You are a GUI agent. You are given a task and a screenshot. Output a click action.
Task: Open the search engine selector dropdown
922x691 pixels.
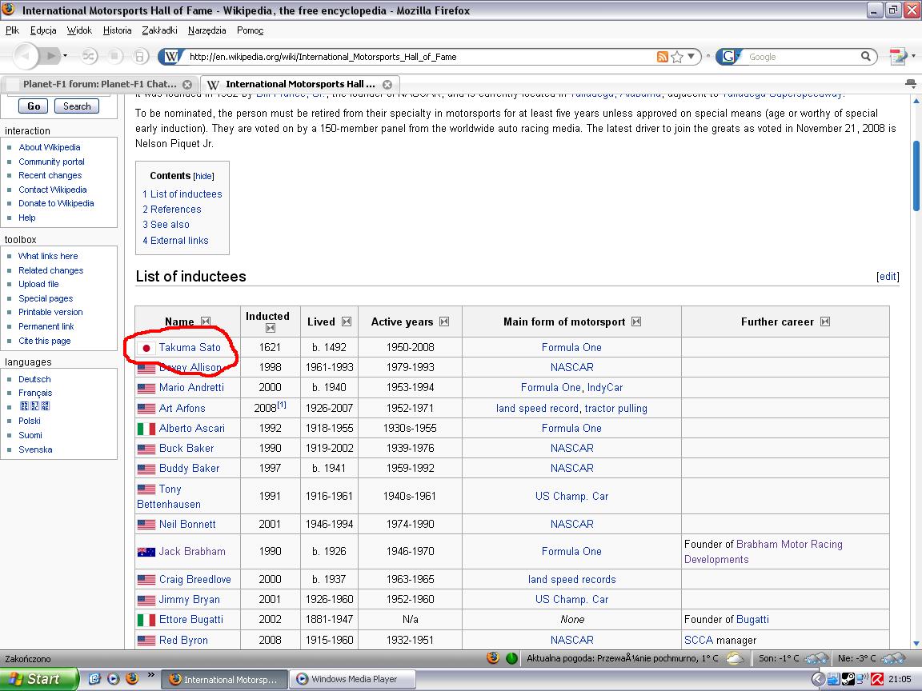point(728,57)
